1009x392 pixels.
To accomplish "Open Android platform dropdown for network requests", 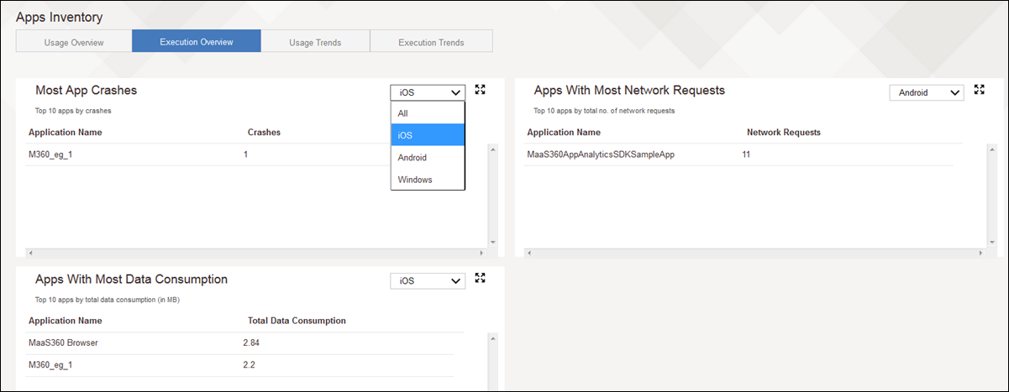I will click(926, 93).
